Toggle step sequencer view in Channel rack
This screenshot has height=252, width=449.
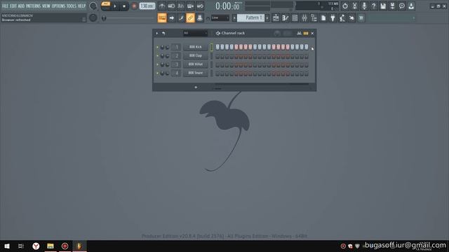pyautogui.click(x=306, y=33)
